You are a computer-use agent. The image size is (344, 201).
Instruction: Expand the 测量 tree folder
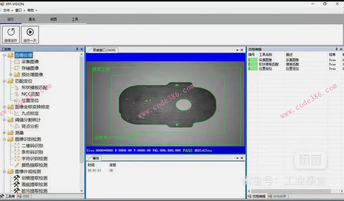4,133
